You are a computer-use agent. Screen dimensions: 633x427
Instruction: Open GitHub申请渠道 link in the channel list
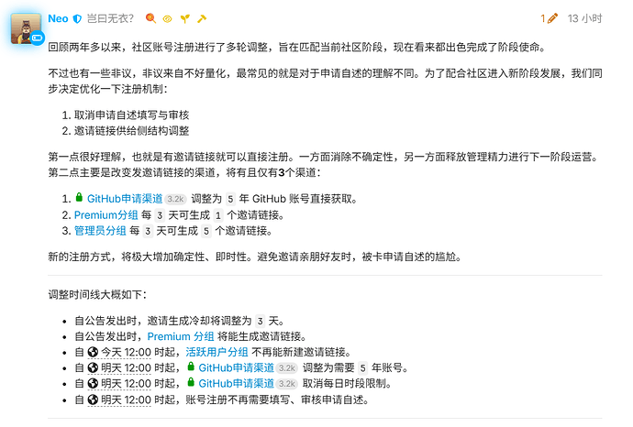125,199
